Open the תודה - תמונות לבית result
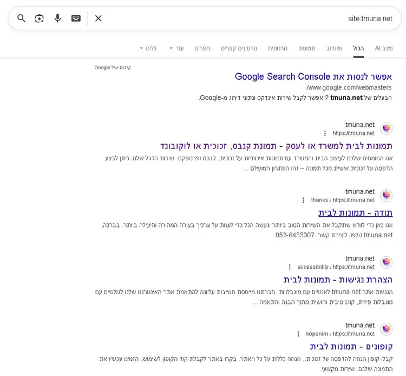This screenshot has width=406, height=376. point(355,213)
